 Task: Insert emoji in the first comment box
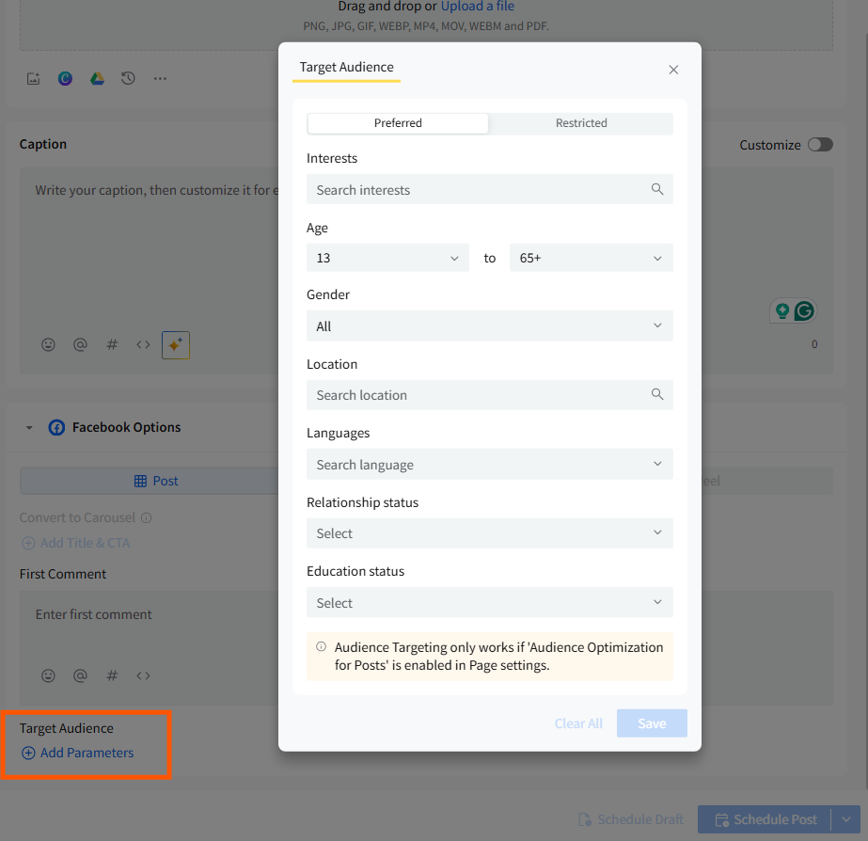48,675
